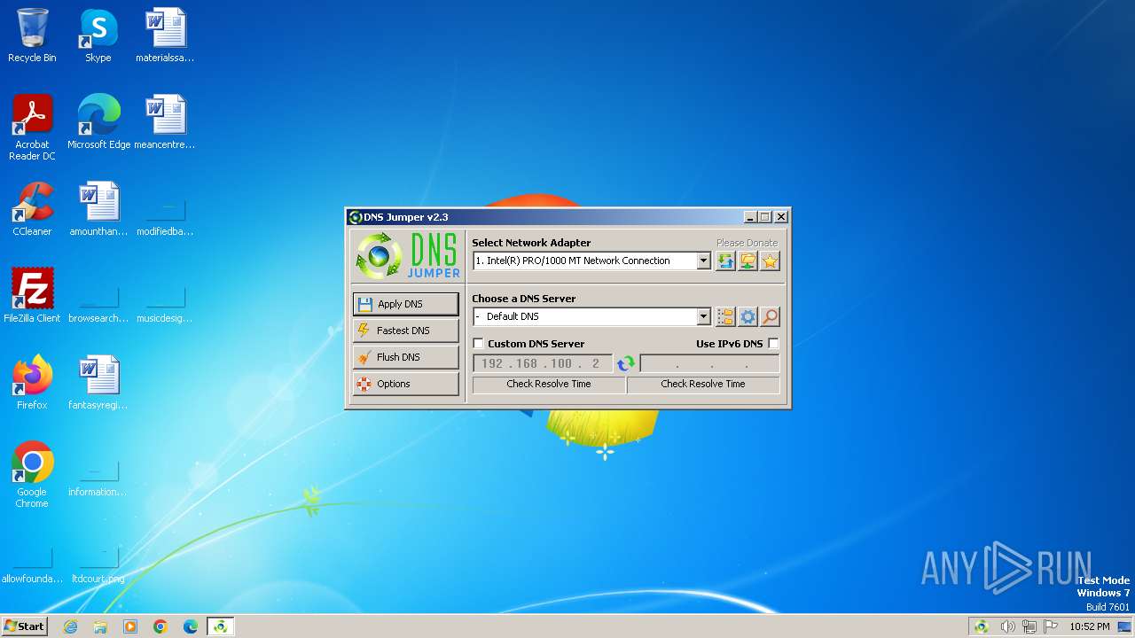1135x638 pixels.
Task: Open the Options menu
Action: pyautogui.click(x=405, y=384)
